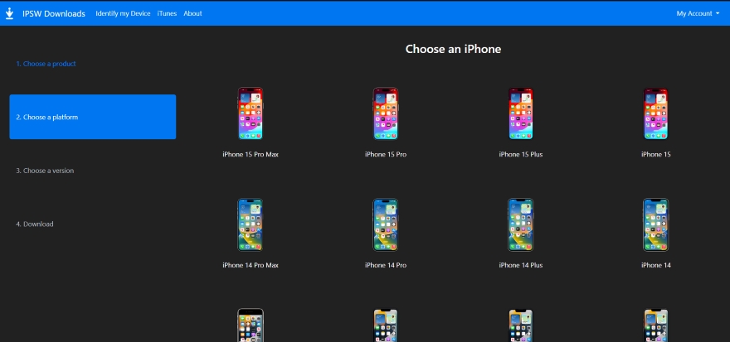
Task: Select step 3. Choose a version
Action: click(x=45, y=171)
